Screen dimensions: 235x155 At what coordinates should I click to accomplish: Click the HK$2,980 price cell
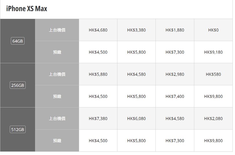click(x=175, y=74)
